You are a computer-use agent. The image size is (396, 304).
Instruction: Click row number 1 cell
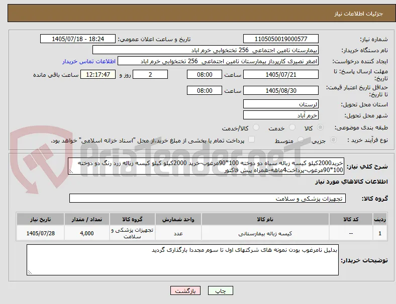pyautogui.click(x=379, y=233)
